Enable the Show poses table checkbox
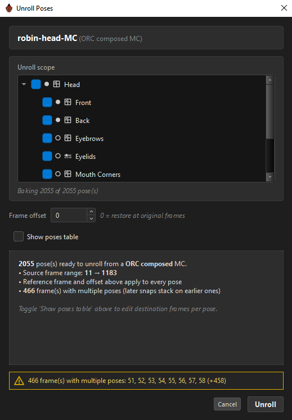 19,236
